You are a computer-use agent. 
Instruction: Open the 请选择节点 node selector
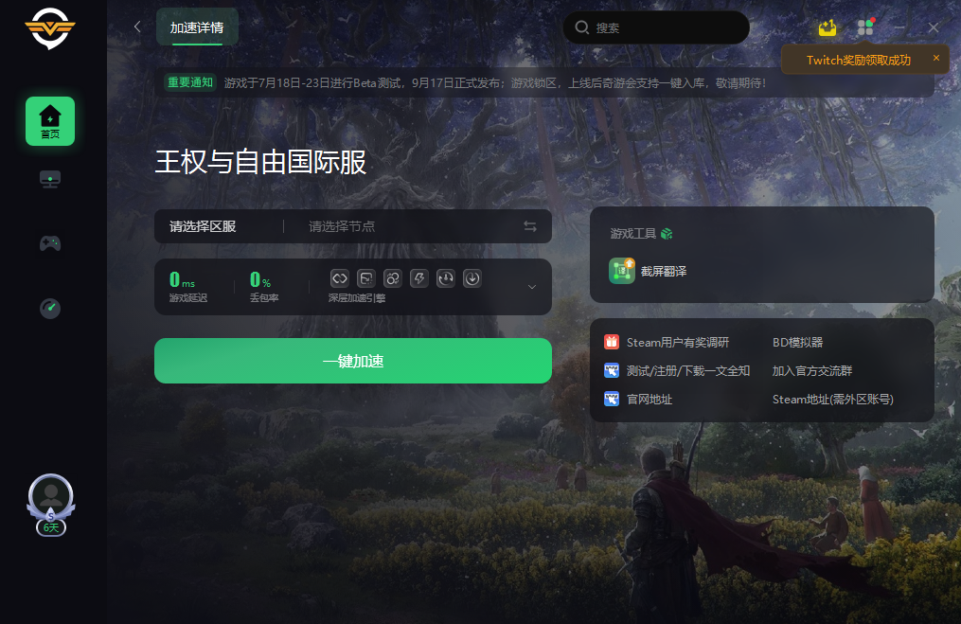[x=342, y=226]
